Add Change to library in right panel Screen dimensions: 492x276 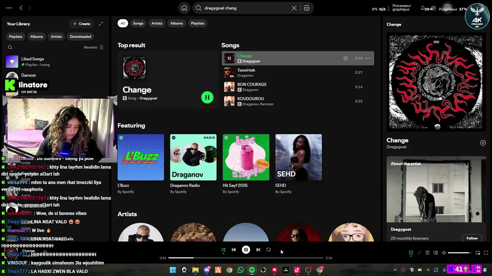(483, 143)
